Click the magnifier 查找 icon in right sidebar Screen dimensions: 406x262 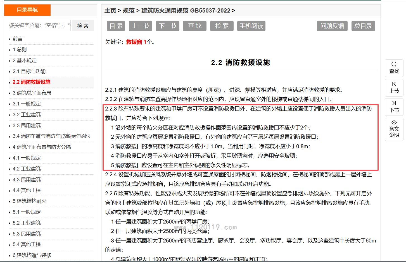tap(394, 64)
